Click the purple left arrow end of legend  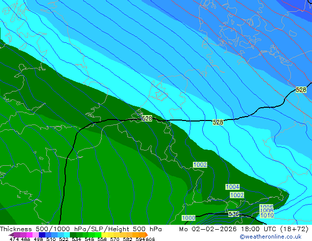pyautogui.click(x=11, y=235)
